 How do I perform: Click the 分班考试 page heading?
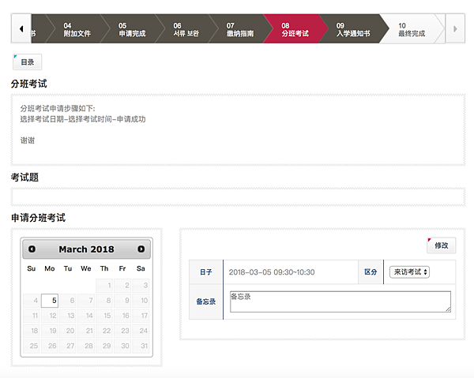click(x=29, y=84)
